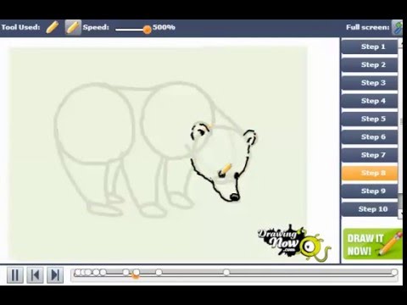
Task: Jump to Step 10
Action: (x=370, y=209)
